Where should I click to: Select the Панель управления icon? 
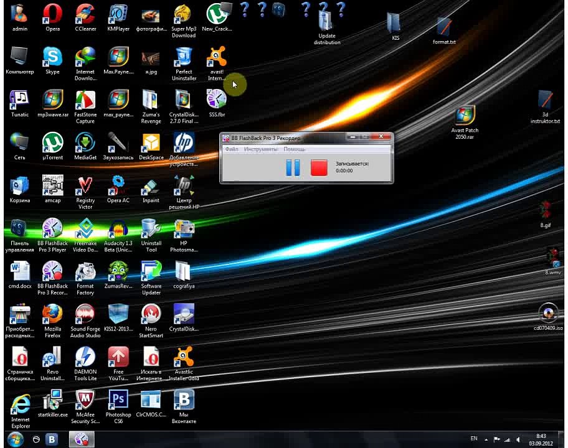[19, 235]
